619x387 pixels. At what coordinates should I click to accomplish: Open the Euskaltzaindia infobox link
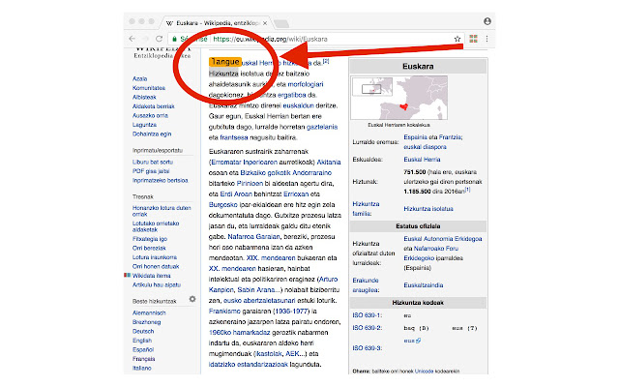tap(424, 285)
